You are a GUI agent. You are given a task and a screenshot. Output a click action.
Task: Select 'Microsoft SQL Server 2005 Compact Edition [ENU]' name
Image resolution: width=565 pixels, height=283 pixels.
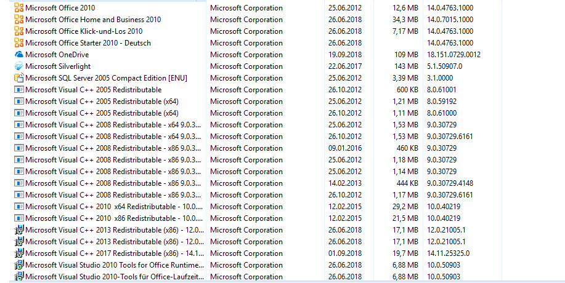[x=107, y=78]
